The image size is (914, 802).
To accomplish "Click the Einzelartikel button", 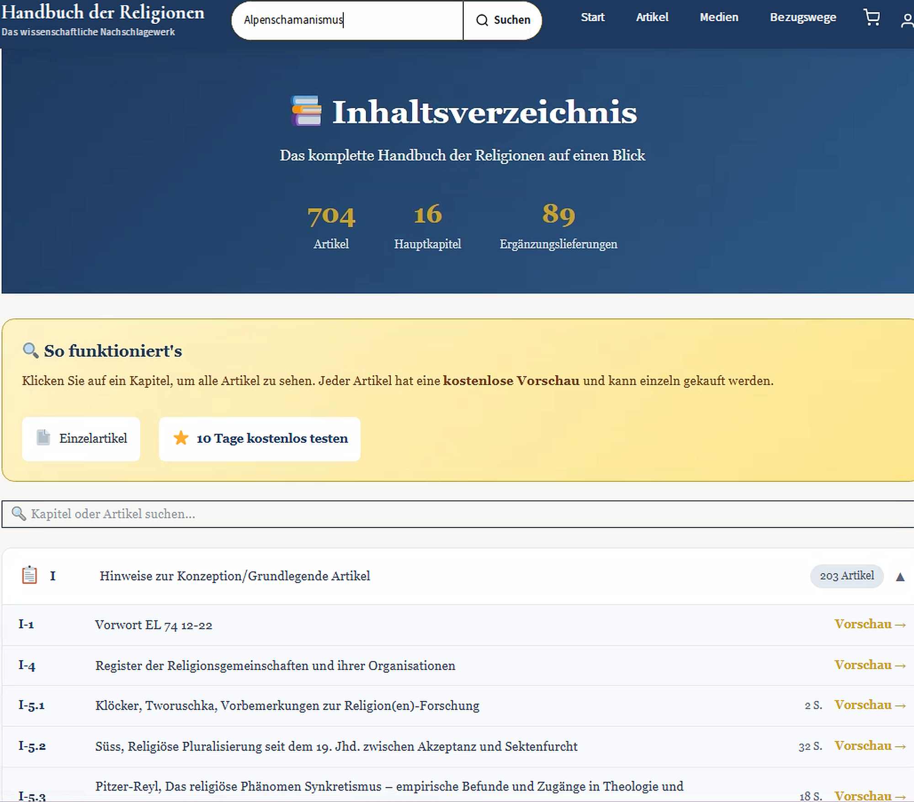I will click(81, 439).
